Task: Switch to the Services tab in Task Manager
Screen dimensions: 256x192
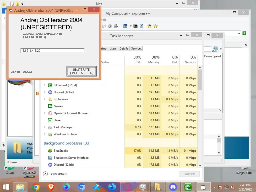Action: click(x=136, y=48)
